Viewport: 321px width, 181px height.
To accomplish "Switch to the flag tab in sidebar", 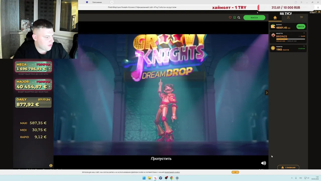I will [x=301, y=18].
